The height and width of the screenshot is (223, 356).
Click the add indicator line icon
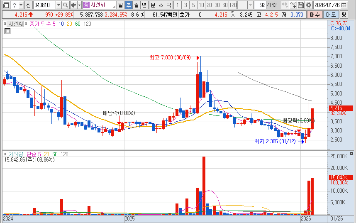[x=293, y=5]
